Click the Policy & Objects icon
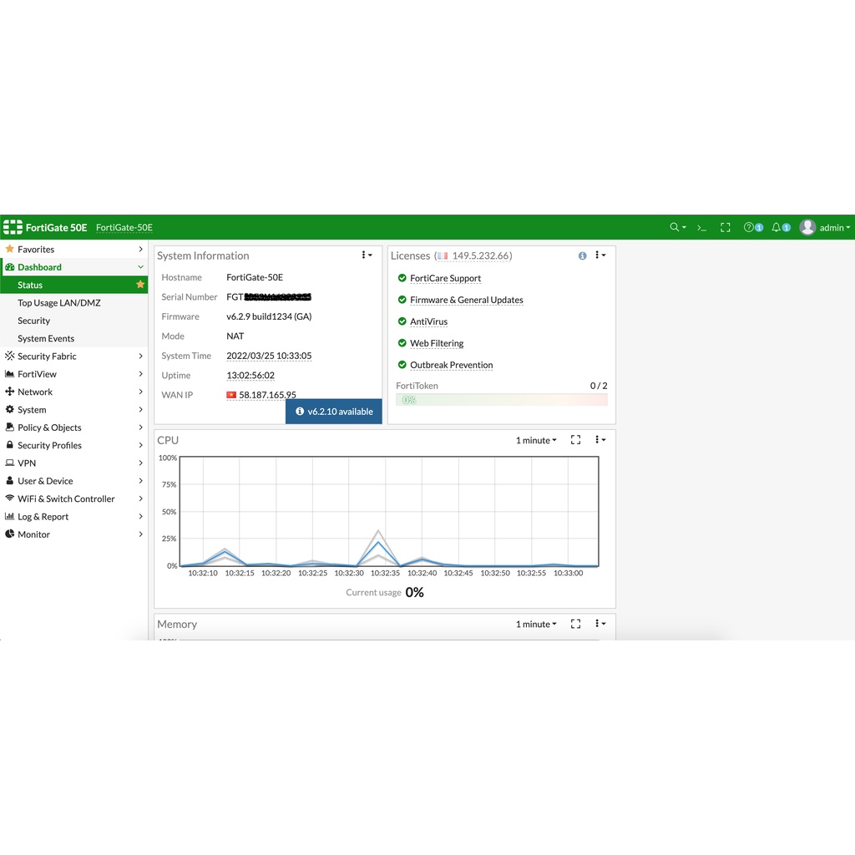The width and height of the screenshot is (855, 855). [9, 427]
